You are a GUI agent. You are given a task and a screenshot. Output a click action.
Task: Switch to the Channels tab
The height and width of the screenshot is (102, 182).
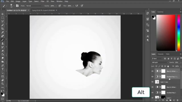(161, 54)
